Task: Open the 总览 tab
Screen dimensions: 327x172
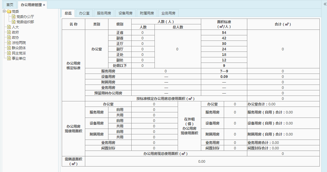Action: click(68, 13)
